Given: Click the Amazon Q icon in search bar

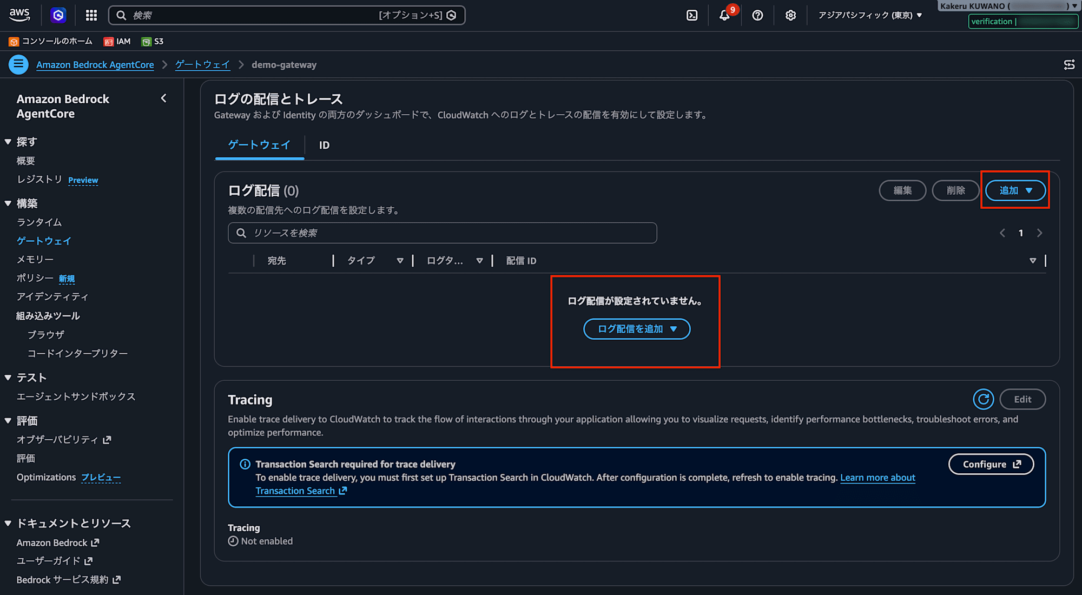Looking at the screenshot, I should click(452, 15).
